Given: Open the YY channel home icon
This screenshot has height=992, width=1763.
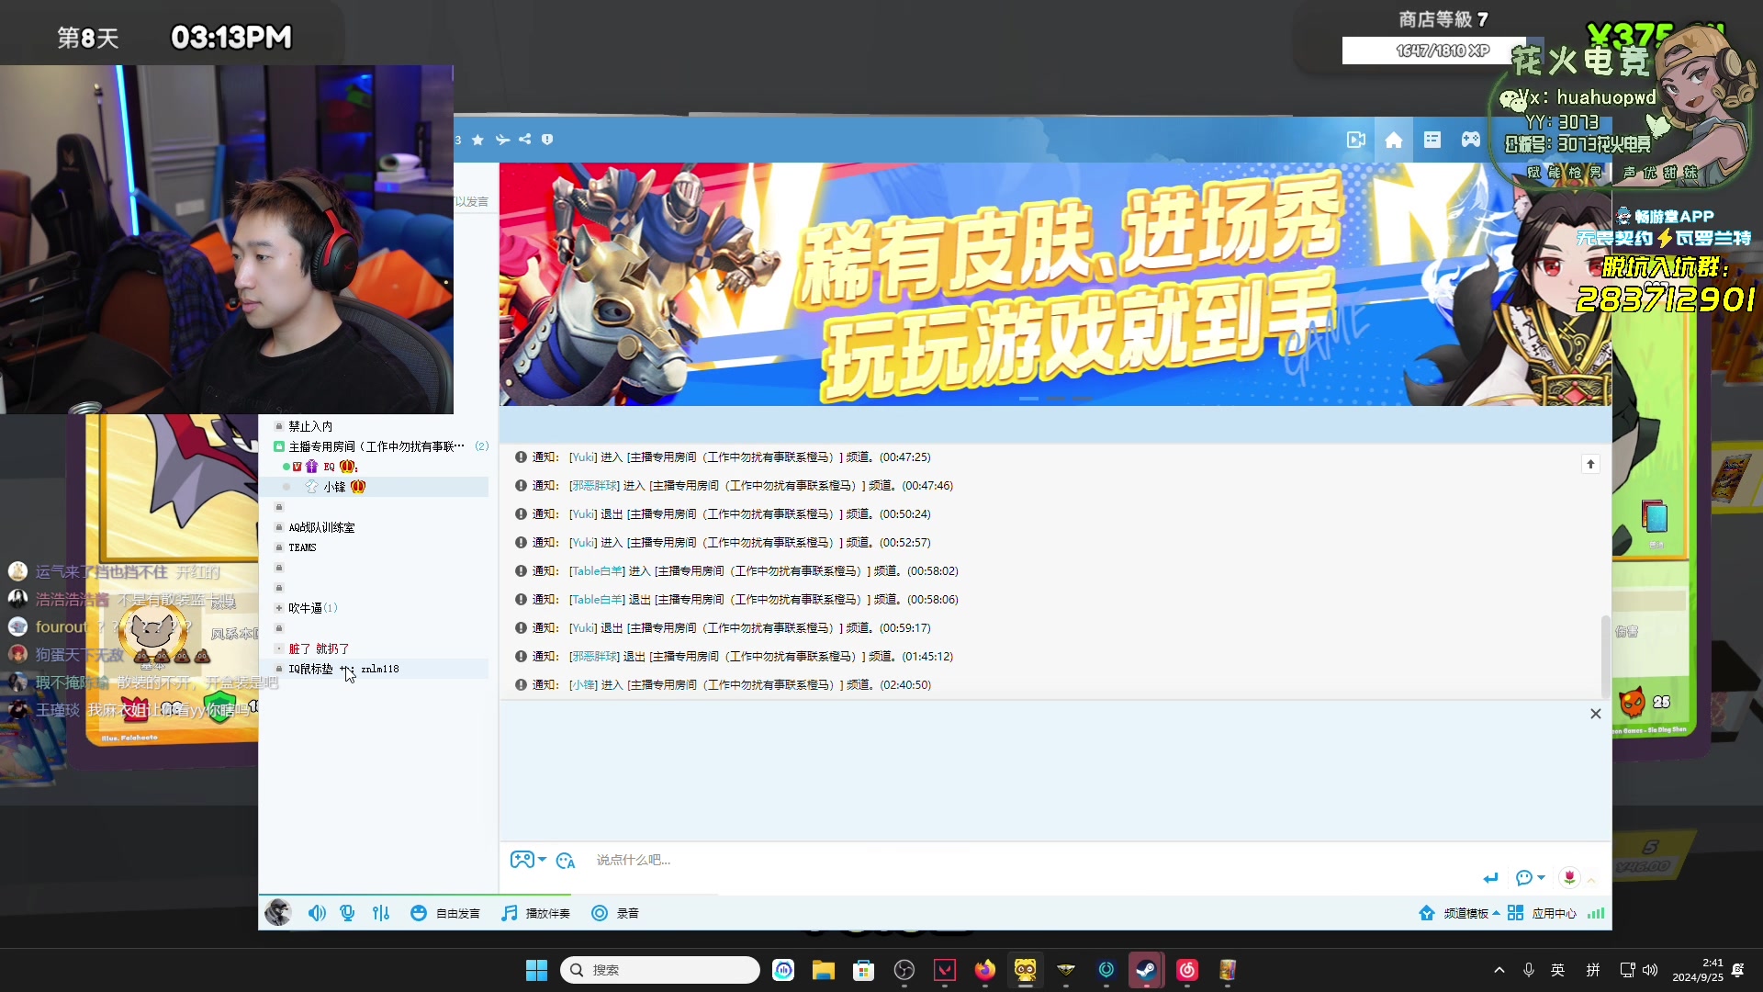Looking at the screenshot, I should coord(1393,140).
